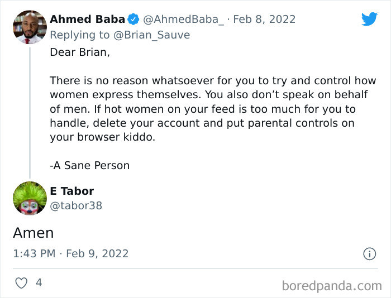The height and width of the screenshot is (298, 391).
Task: Open the Feb 8, 2022 tweet date
Action: tap(264, 20)
